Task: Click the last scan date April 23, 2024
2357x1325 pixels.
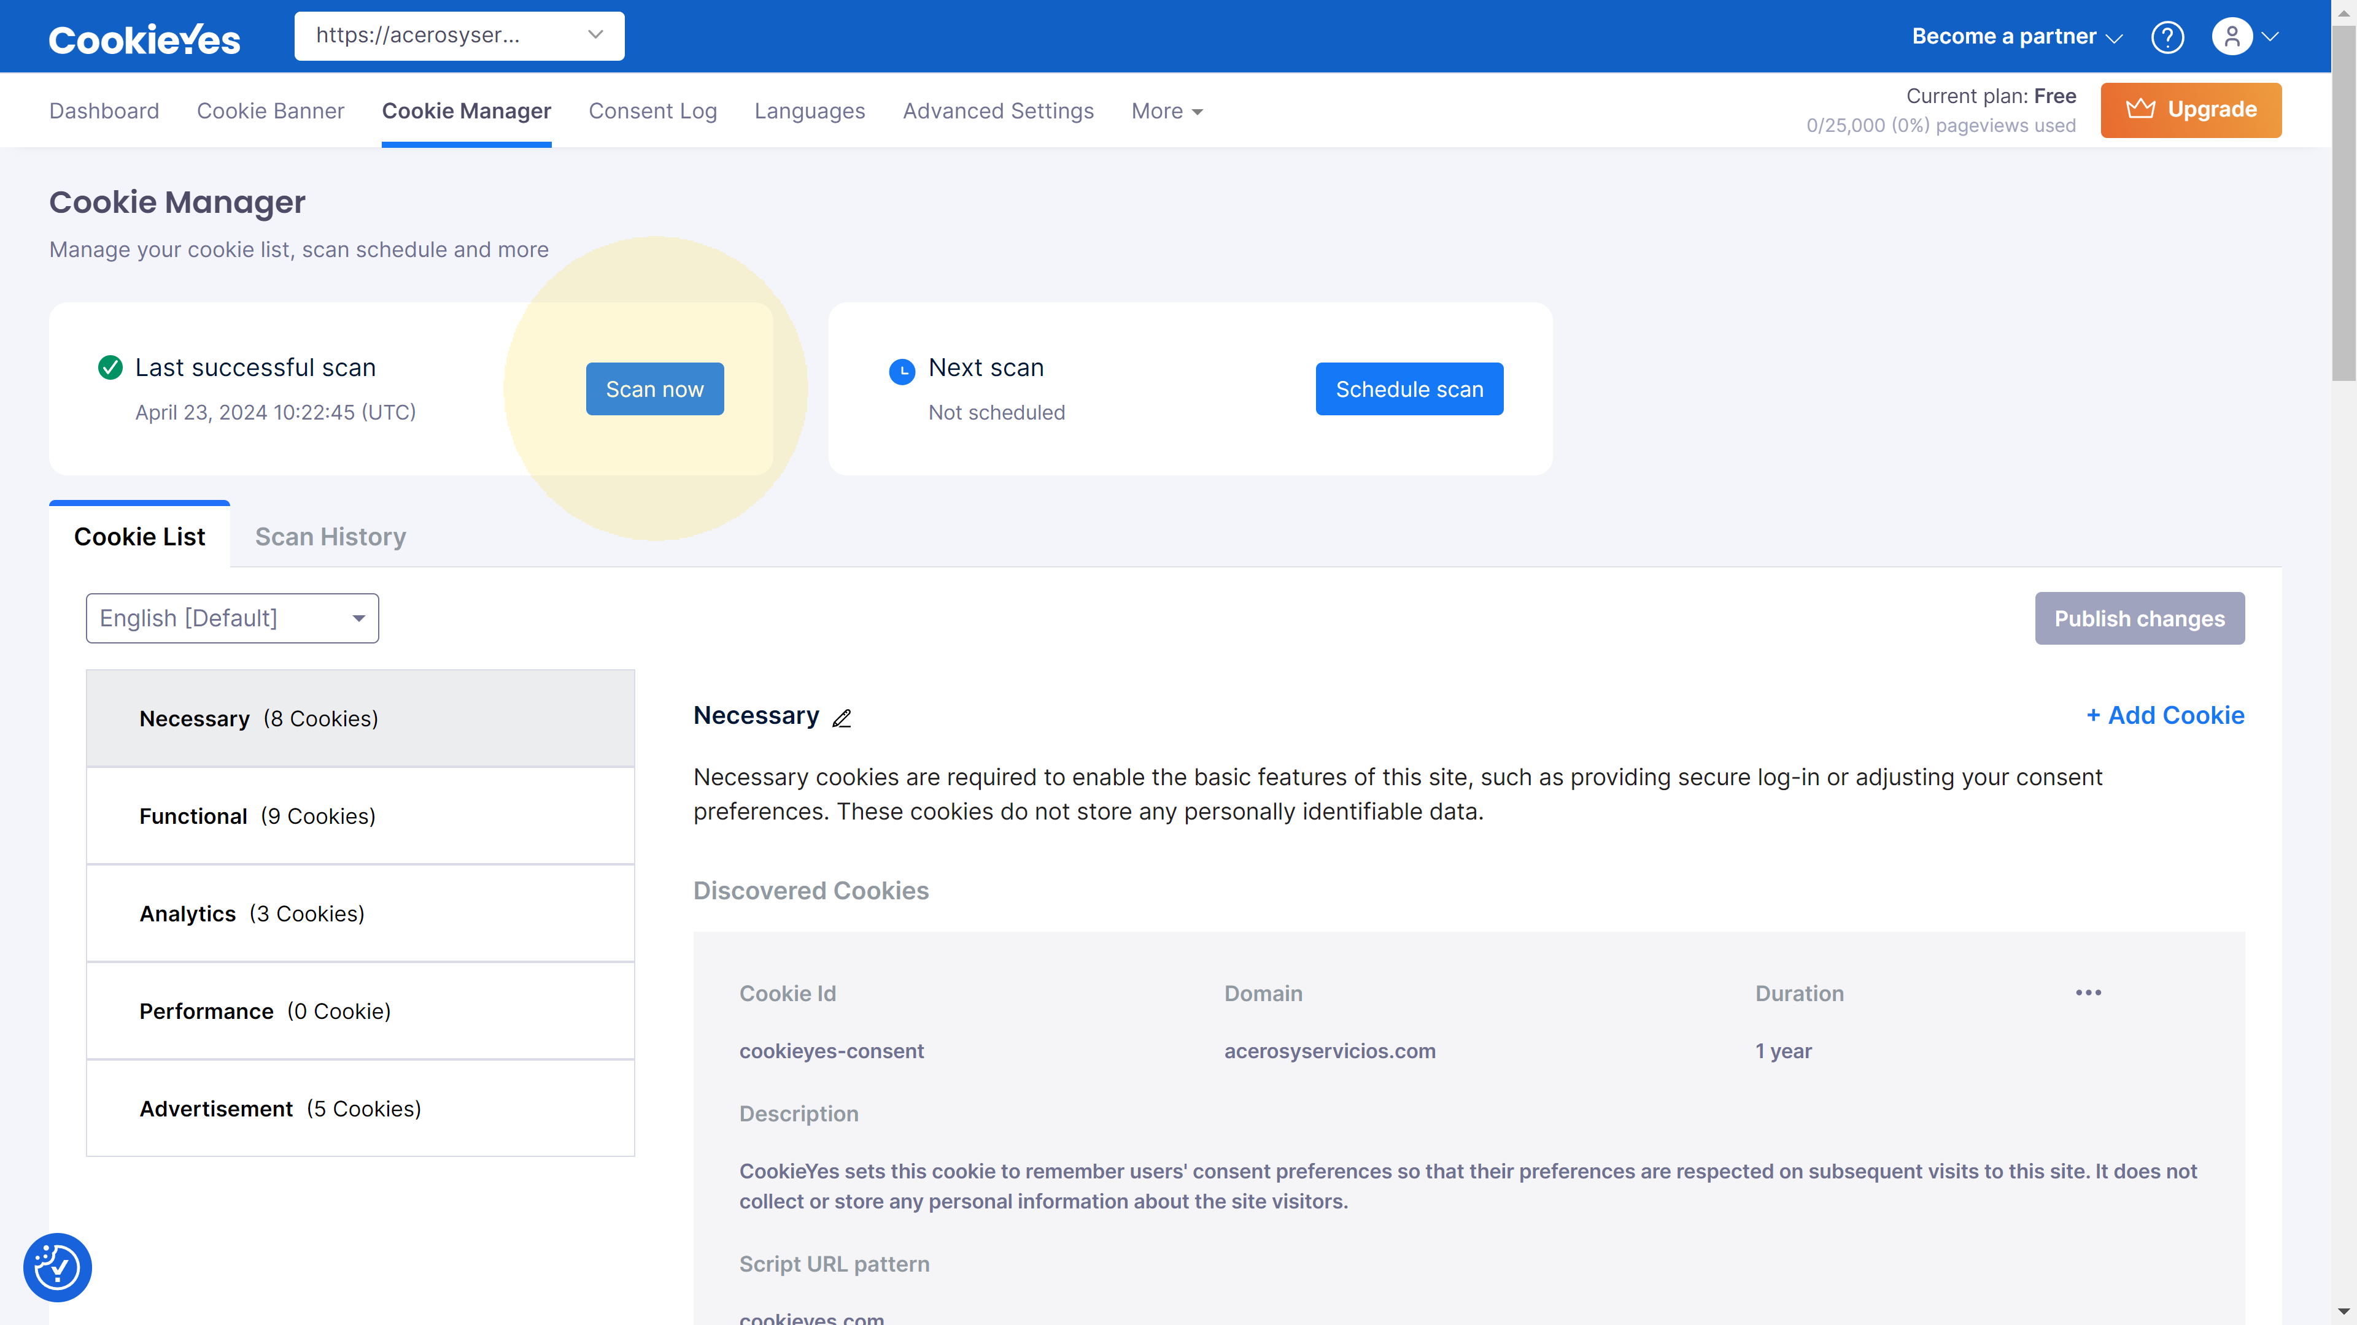Action: pyautogui.click(x=276, y=412)
